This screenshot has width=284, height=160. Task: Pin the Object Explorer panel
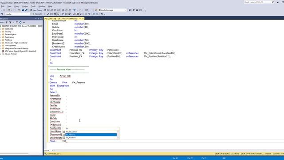(39, 19)
